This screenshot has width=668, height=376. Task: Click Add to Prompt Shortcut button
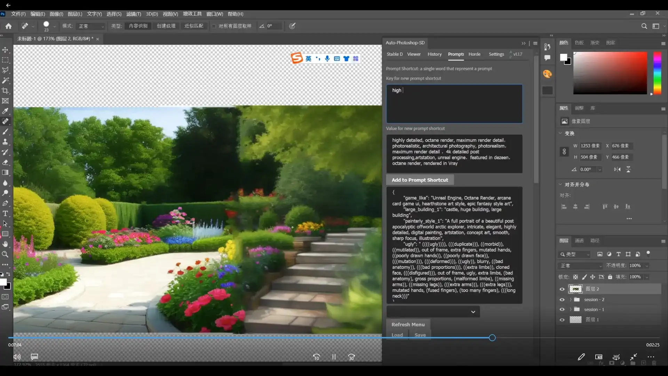[420, 180]
